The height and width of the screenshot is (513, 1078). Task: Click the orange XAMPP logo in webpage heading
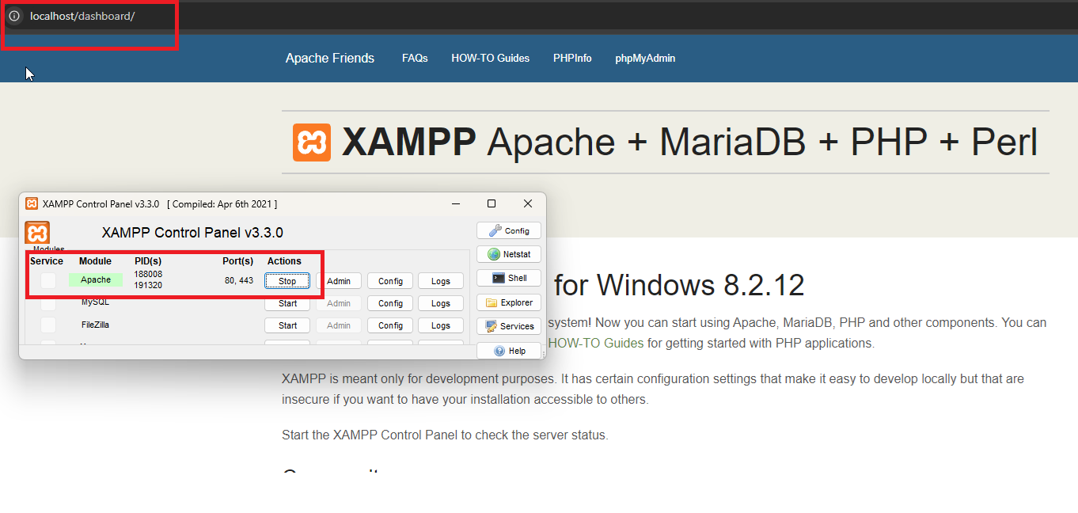click(312, 142)
